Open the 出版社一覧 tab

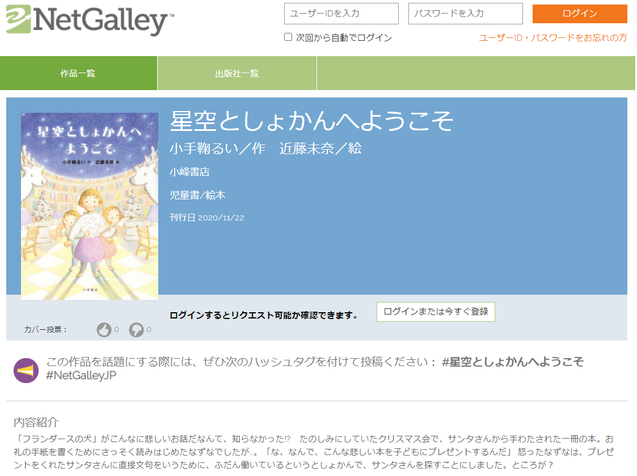[237, 73]
